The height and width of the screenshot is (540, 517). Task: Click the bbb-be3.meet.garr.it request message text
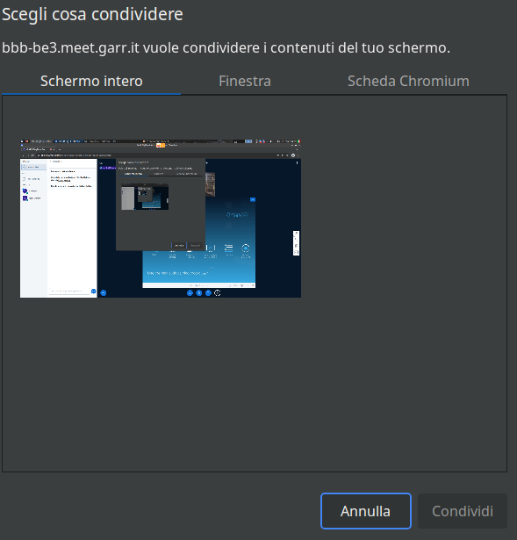tap(226, 48)
